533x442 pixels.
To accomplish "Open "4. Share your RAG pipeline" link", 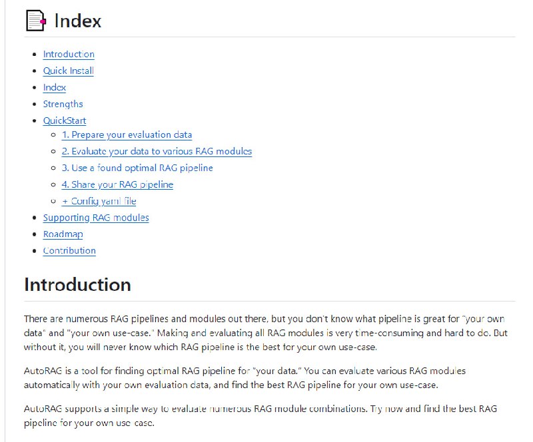I will (x=117, y=185).
